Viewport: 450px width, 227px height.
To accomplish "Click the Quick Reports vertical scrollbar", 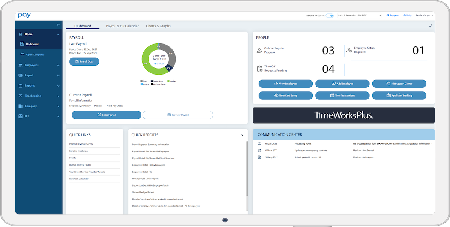I will [247, 169].
